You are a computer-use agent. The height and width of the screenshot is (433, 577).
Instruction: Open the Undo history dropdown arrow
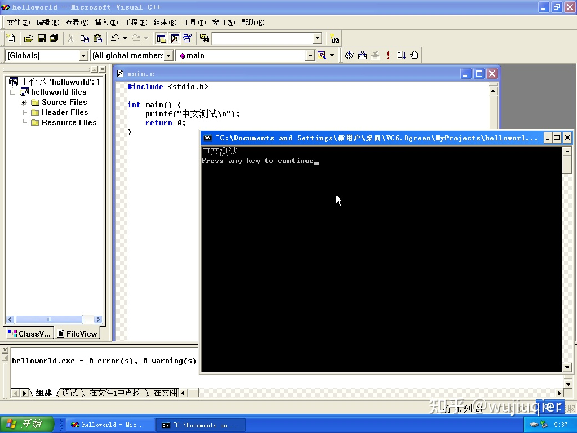pos(125,38)
